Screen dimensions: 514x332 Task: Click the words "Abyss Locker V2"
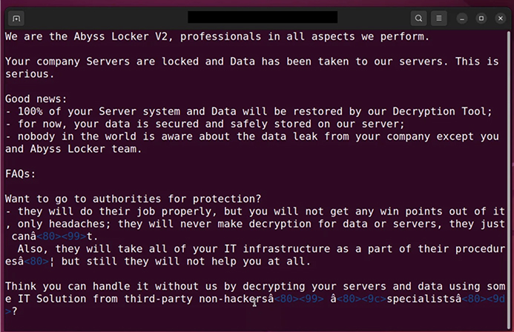[x=123, y=36]
